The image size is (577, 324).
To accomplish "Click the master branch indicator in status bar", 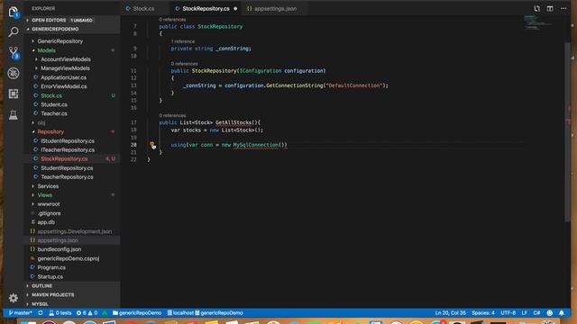I will coord(20,313).
